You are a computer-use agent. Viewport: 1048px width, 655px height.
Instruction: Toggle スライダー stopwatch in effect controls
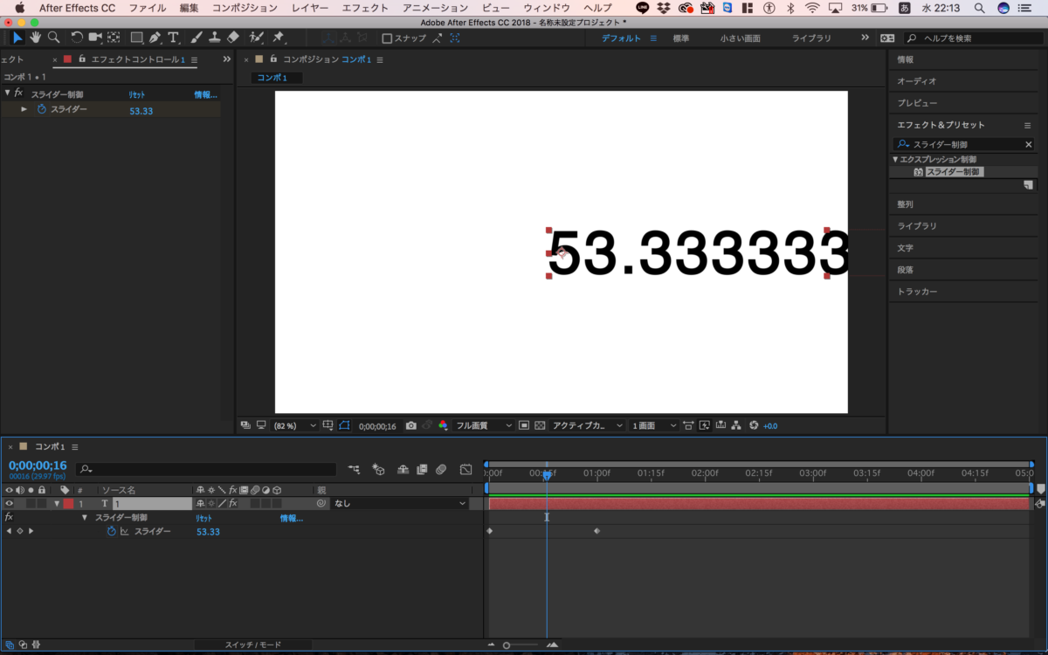[41, 110]
